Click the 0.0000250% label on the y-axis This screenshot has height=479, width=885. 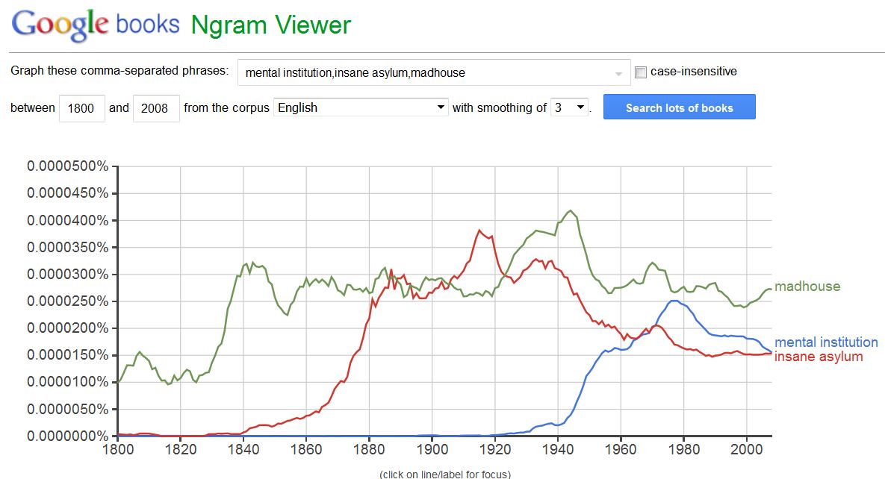pyautogui.click(x=68, y=301)
